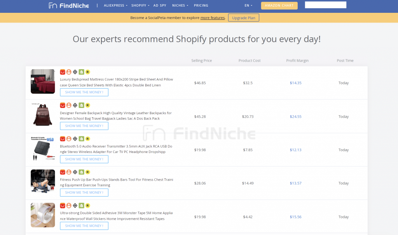The image size is (398, 235).
Task: Click the $13.57 profit margin value
Action: [296, 183]
